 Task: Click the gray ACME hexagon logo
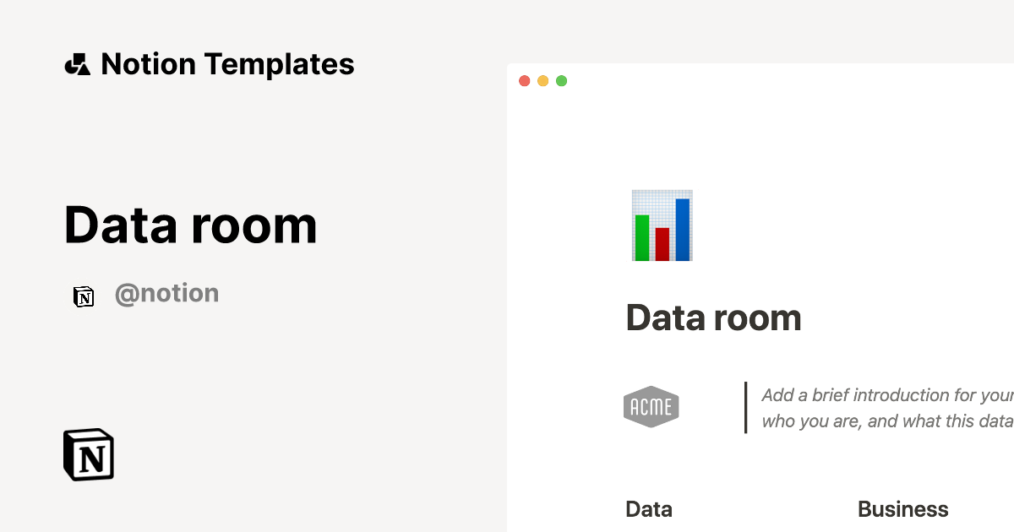click(x=651, y=407)
